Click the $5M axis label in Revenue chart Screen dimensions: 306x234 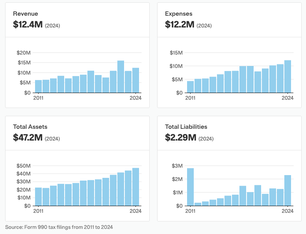(25, 83)
